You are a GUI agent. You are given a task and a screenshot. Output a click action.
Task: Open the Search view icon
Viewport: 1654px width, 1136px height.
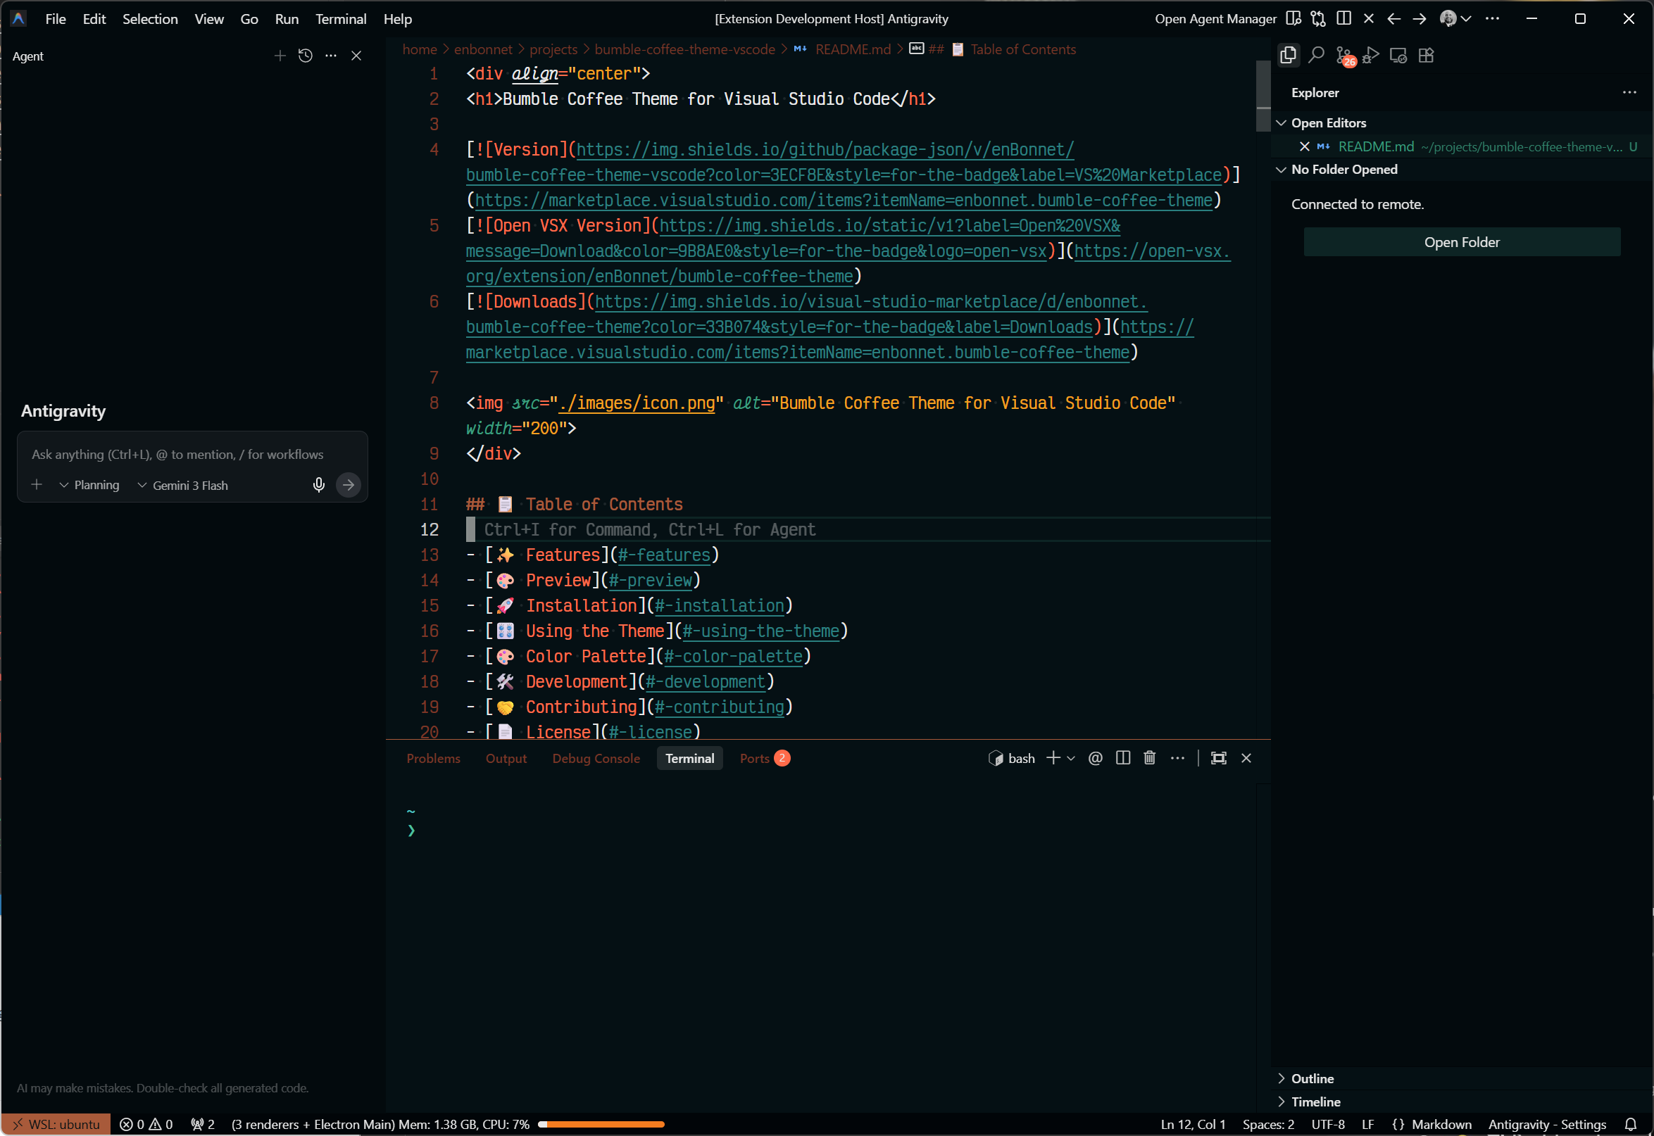pos(1316,55)
